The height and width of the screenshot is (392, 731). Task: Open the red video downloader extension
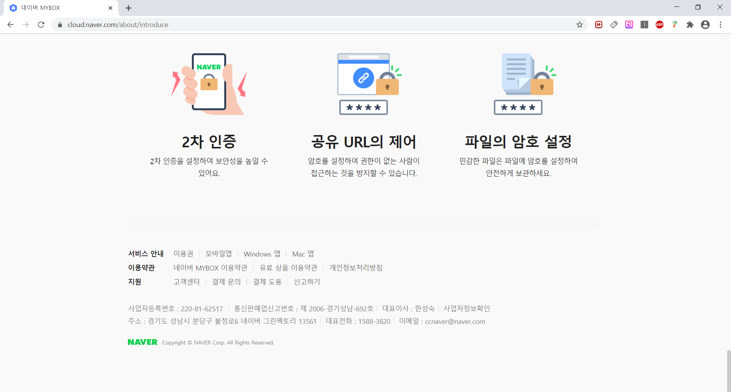click(x=599, y=25)
